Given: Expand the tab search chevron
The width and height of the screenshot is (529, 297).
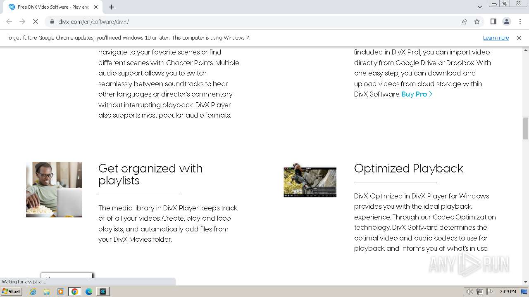Looking at the screenshot, I should click(x=479, y=7).
